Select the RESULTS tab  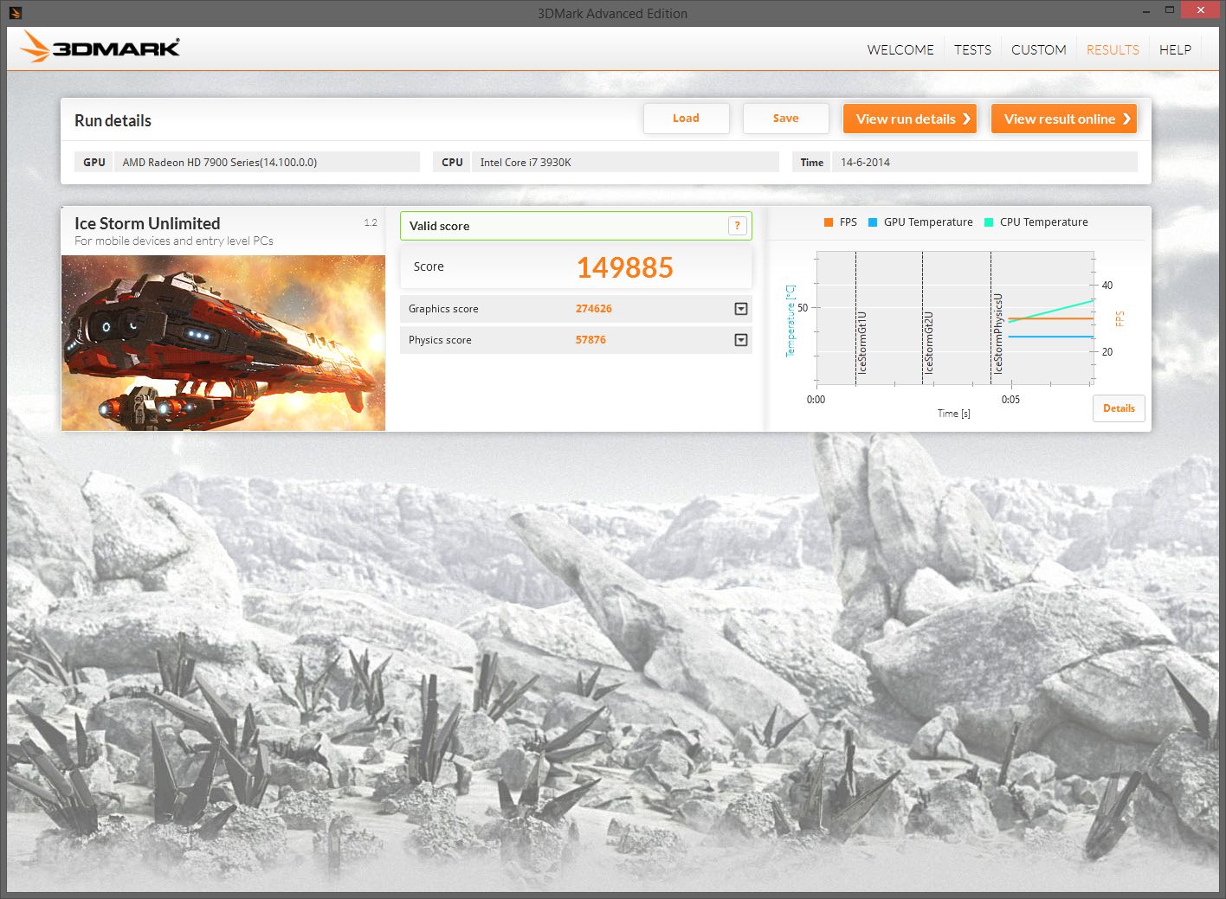[1113, 50]
